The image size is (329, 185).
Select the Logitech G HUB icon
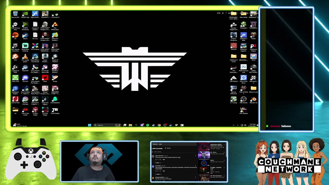click(x=15, y=69)
